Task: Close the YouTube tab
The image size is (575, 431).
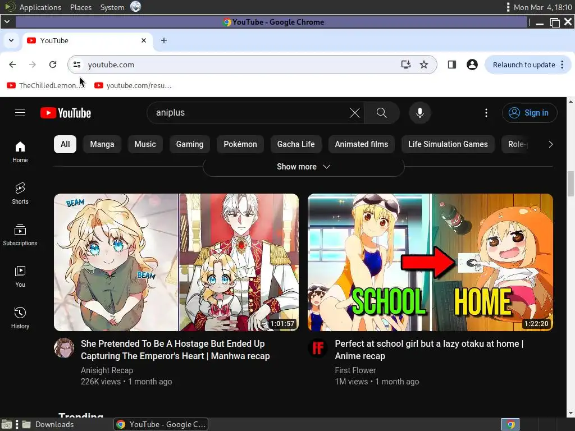Action: 144,40
